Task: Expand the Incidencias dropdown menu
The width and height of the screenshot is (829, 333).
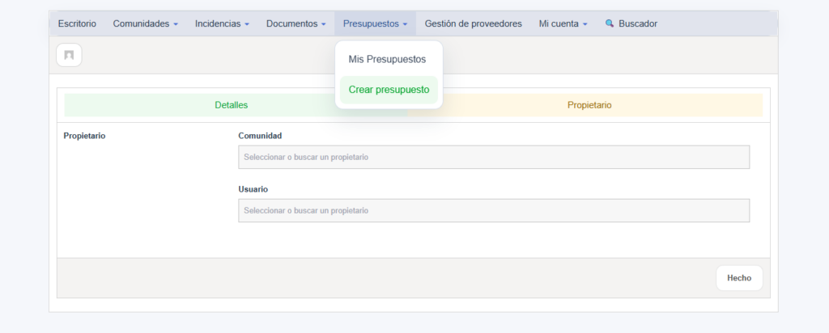Action: 222,23
